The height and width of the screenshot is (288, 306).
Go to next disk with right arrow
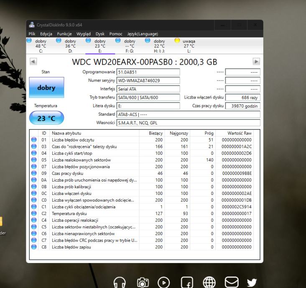[x=256, y=62]
